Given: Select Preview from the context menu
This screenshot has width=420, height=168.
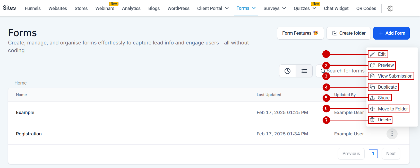Looking at the screenshot, I should click(x=385, y=65).
